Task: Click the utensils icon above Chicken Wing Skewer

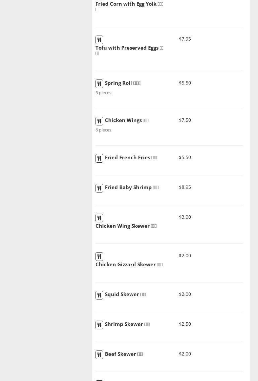Action: pyautogui.click(x=99, y=218)
